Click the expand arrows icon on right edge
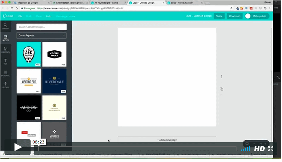The height and width of the screenshot is (162, 282). point(278,77)
